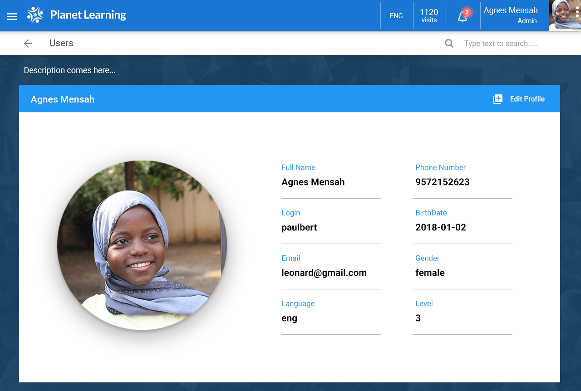Click the login name paulbert
The width and height of the screenshot is (581, 391).
(x=299, y=227)
